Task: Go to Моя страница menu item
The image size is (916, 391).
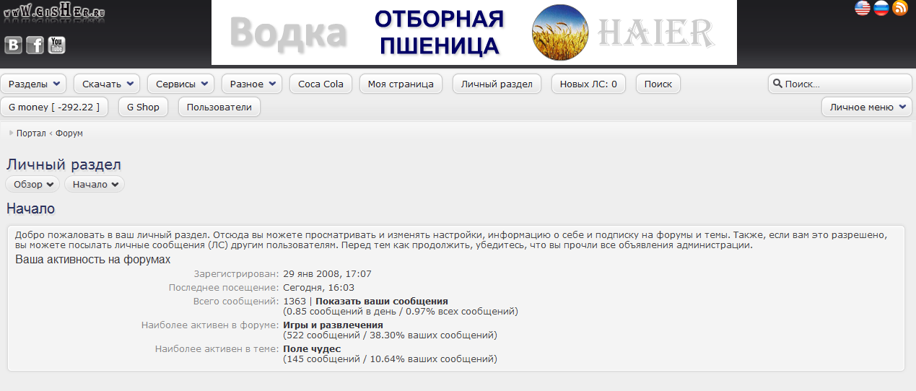Action: 401,84
